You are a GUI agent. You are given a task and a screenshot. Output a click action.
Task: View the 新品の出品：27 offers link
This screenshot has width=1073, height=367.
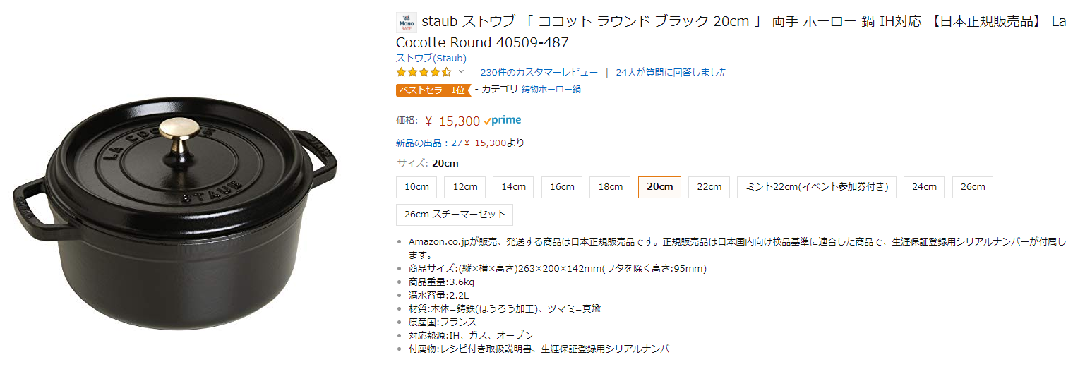pyautogui.click(x=428, y=143)
